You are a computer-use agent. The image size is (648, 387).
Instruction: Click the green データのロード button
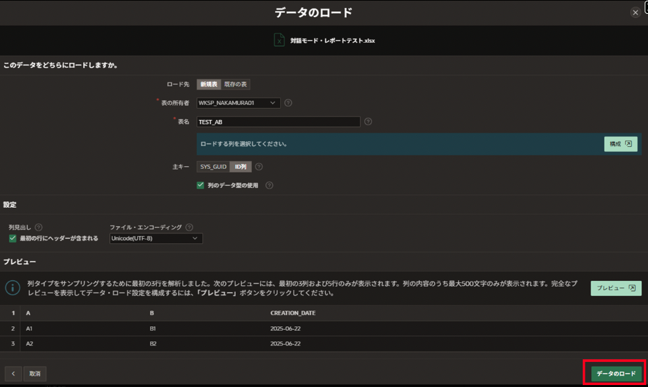click(616, 374)
